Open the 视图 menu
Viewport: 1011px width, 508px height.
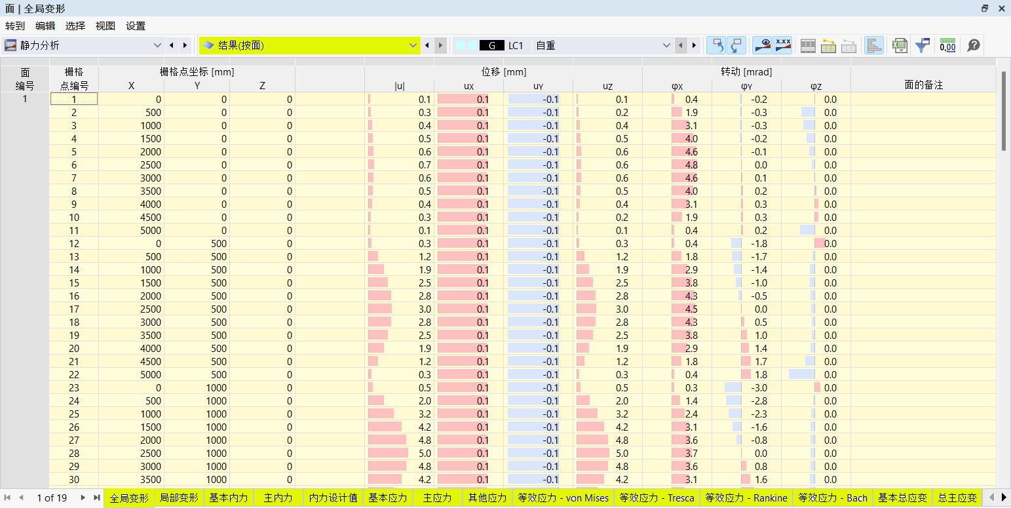coord(105,26)
